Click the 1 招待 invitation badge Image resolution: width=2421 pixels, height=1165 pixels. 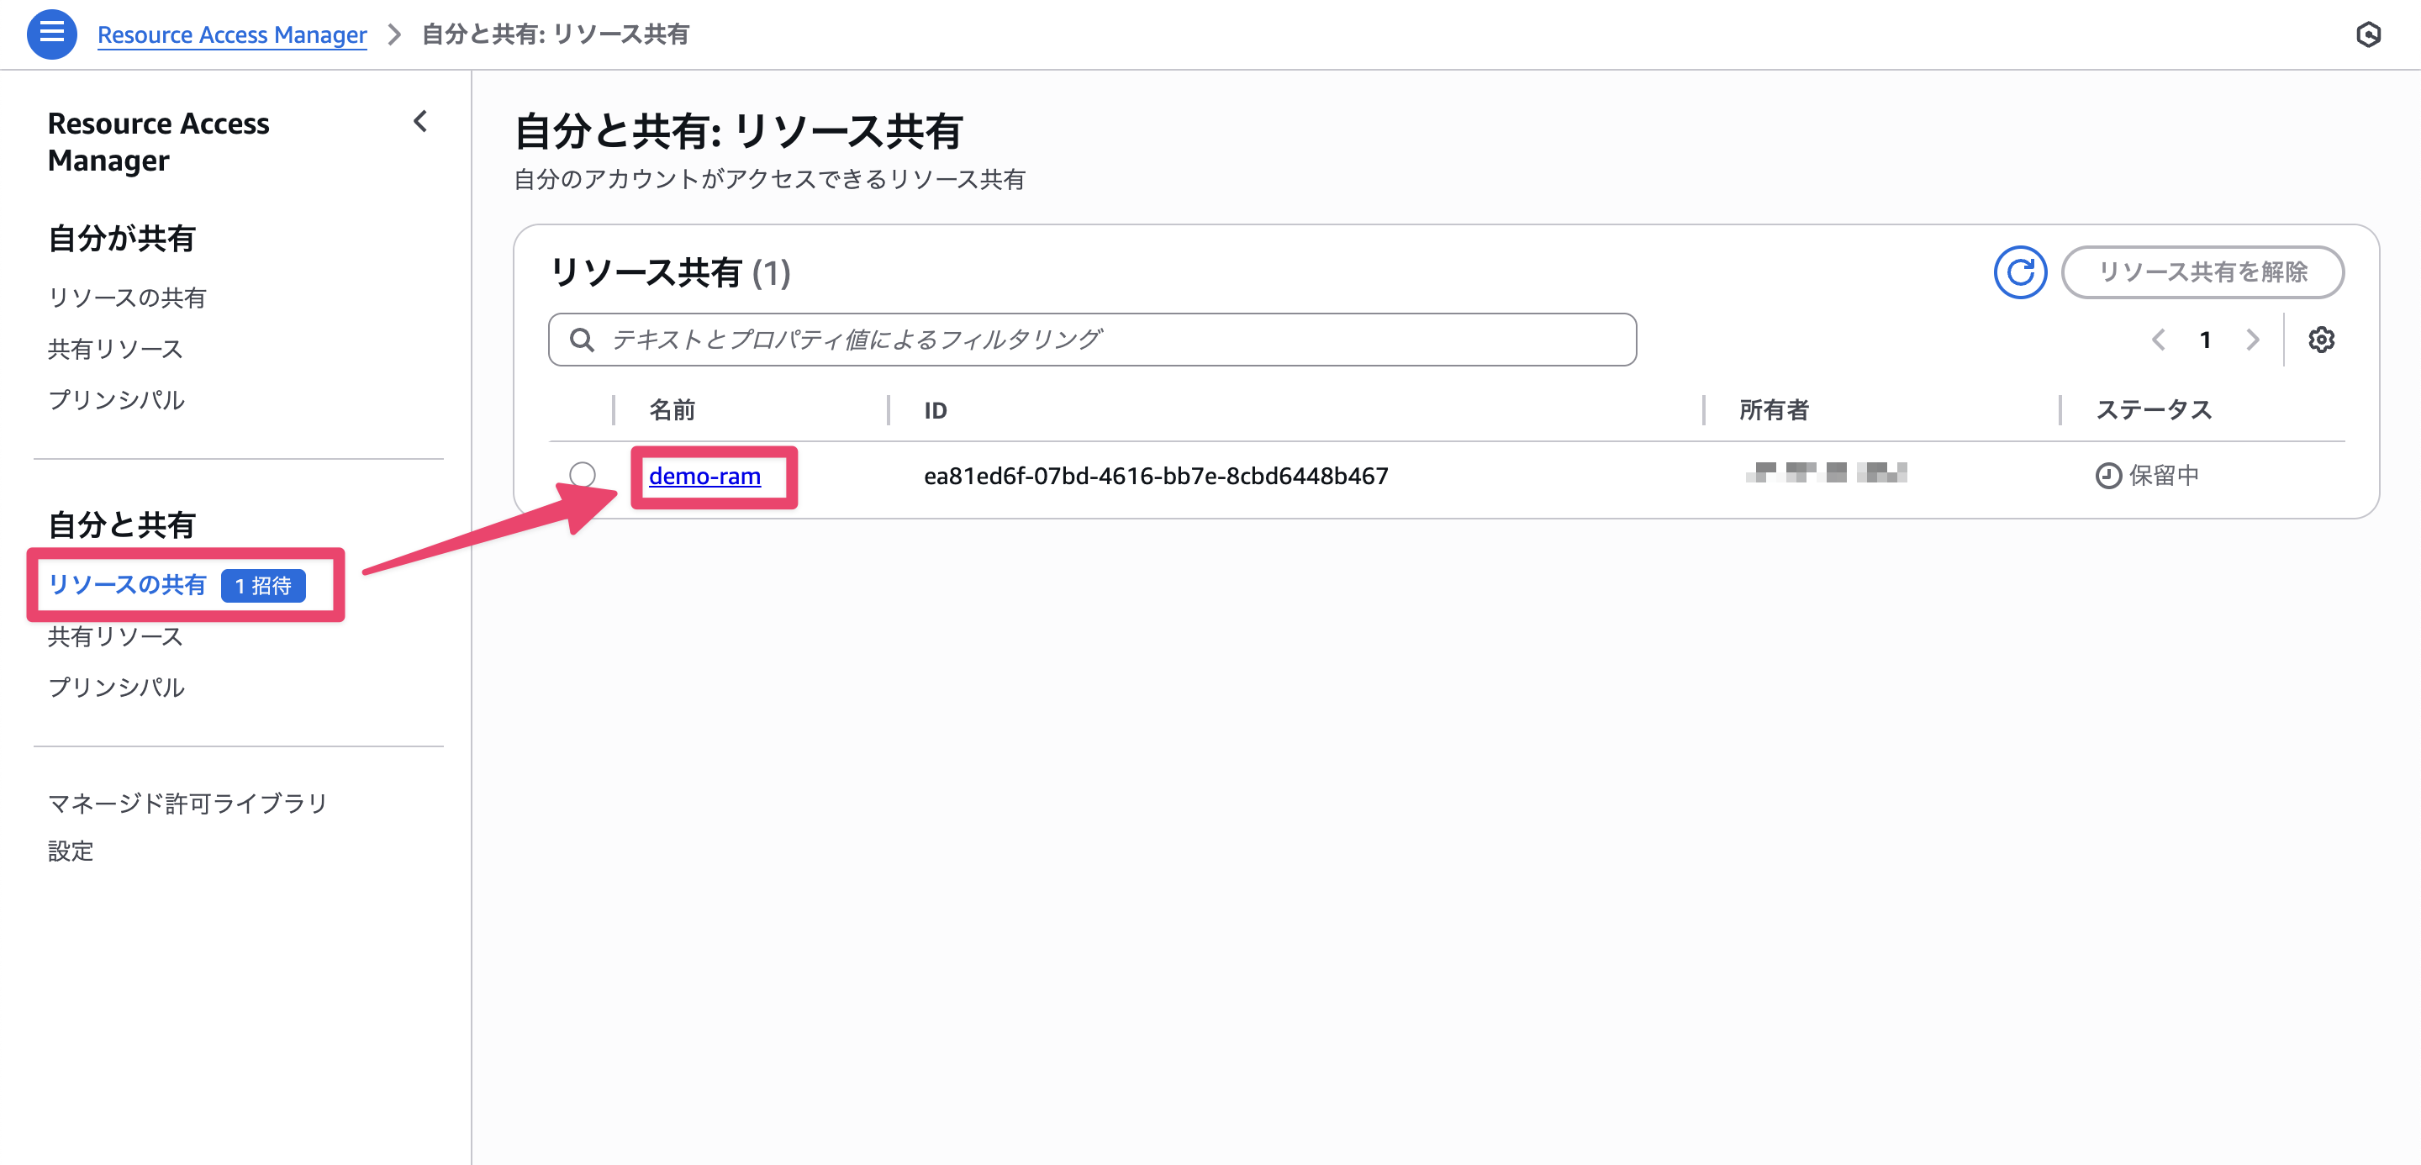pos(263,585)
